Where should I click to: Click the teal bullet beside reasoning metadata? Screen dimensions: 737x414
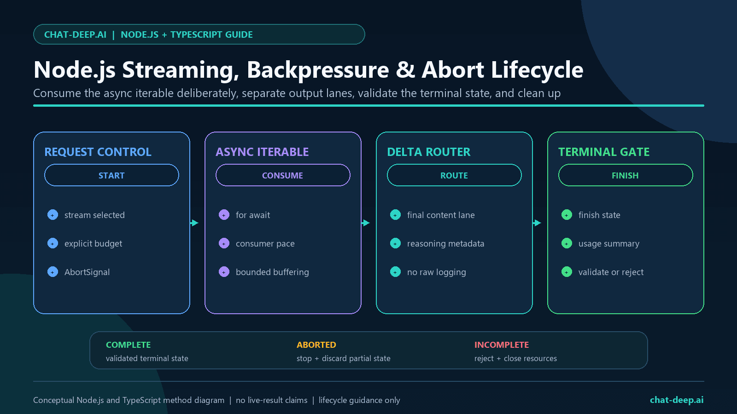pyautogui.click(x=395, y=243)
